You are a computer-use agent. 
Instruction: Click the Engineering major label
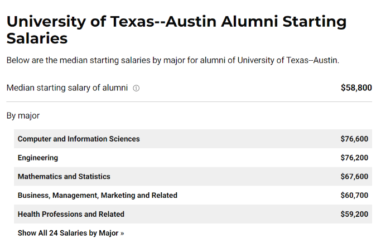(x=38, y=158)
